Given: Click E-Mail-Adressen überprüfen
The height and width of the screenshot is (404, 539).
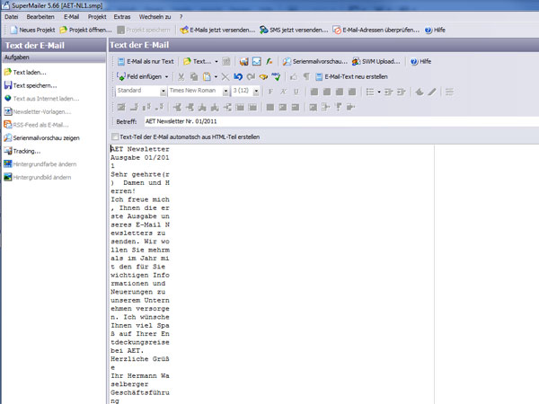Looking at the screenshot, I should pos(376,30).
